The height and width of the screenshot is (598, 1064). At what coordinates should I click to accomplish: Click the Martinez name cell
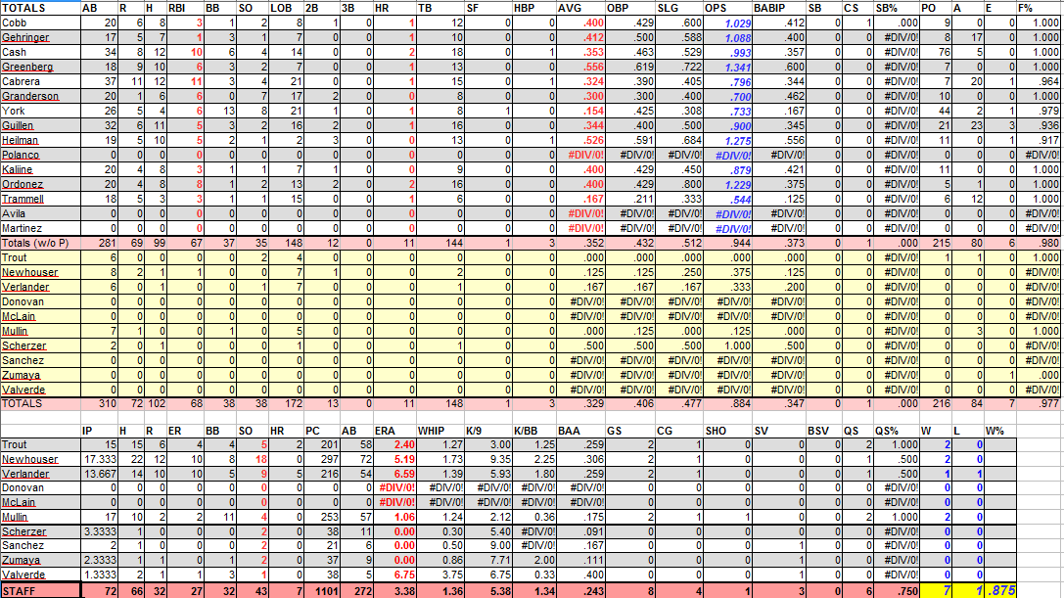(x=41, y=229)
